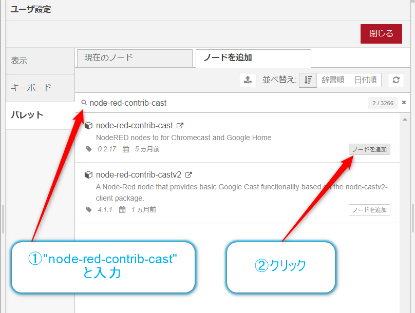Open node-red-contrib-cast external link icon

point(180,126)
